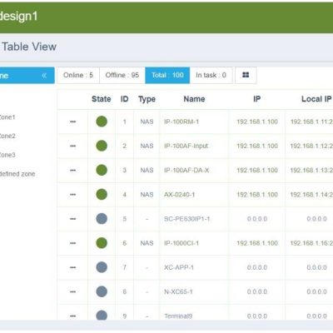Show In task : 0 devices

[x=211, y=75]
